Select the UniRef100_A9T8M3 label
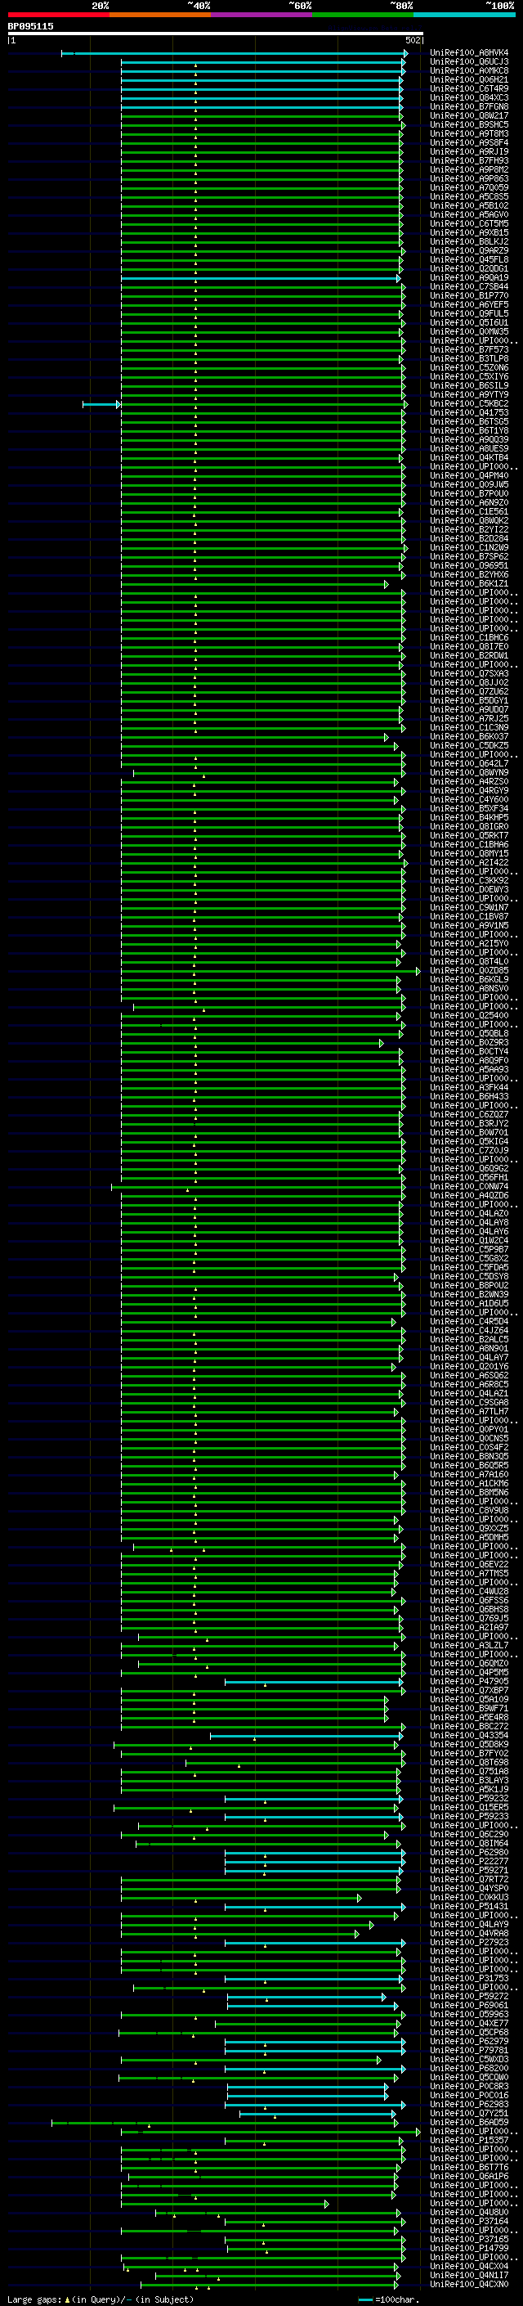Image resolution: width=523 pixels, height=2306 pixels. 468,133
